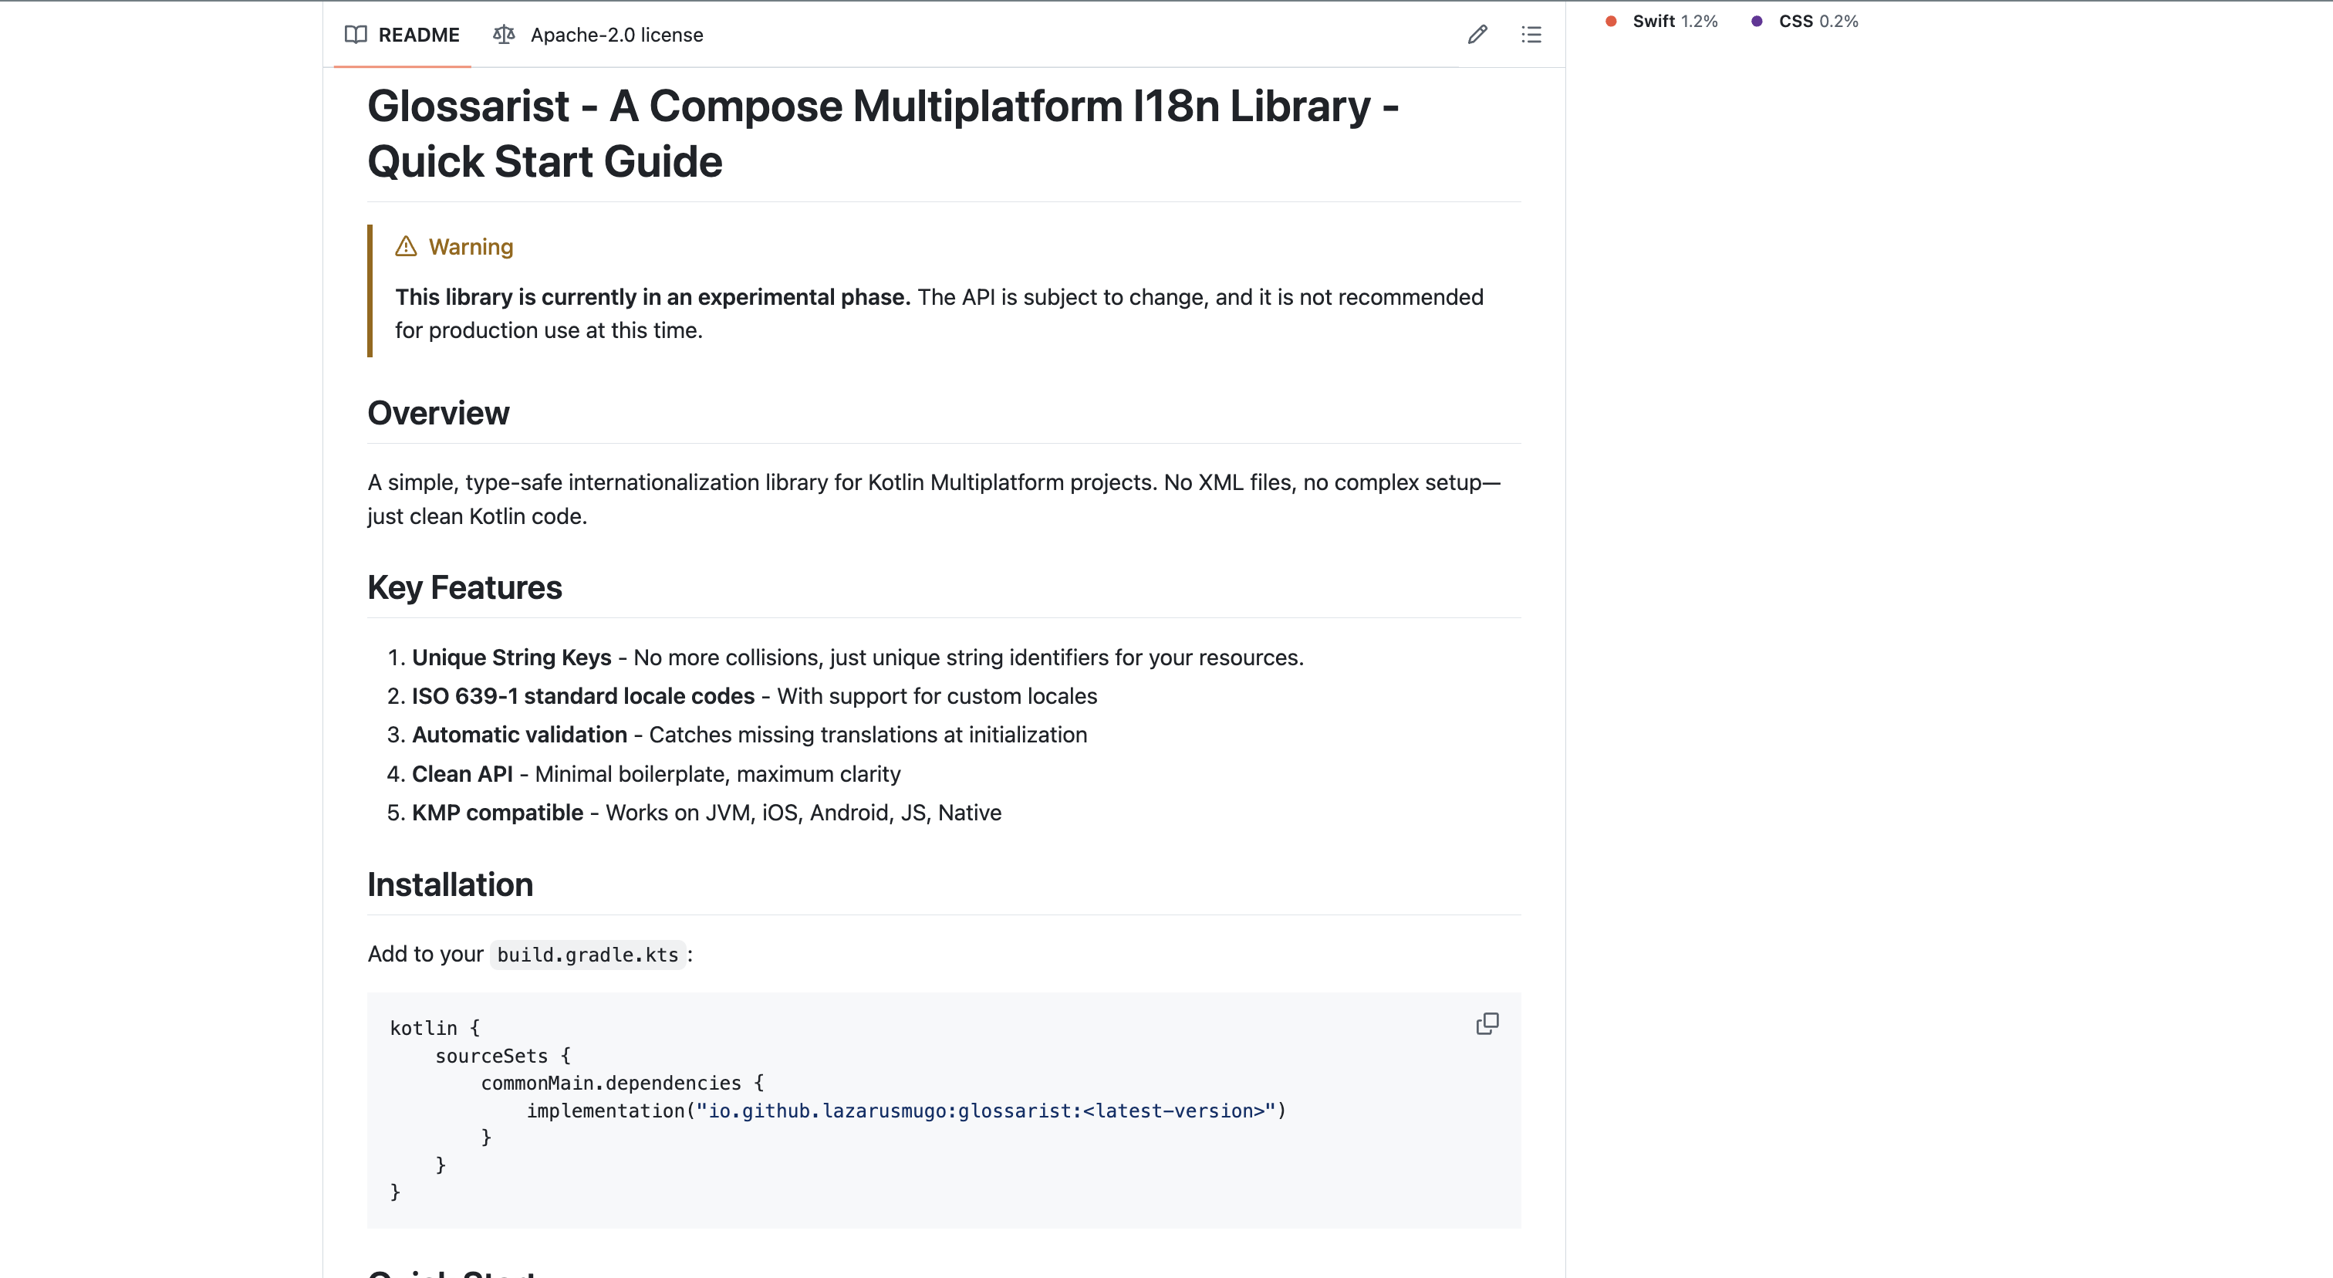Open the CSS 0.2% language link

[x=1818, y=21]
